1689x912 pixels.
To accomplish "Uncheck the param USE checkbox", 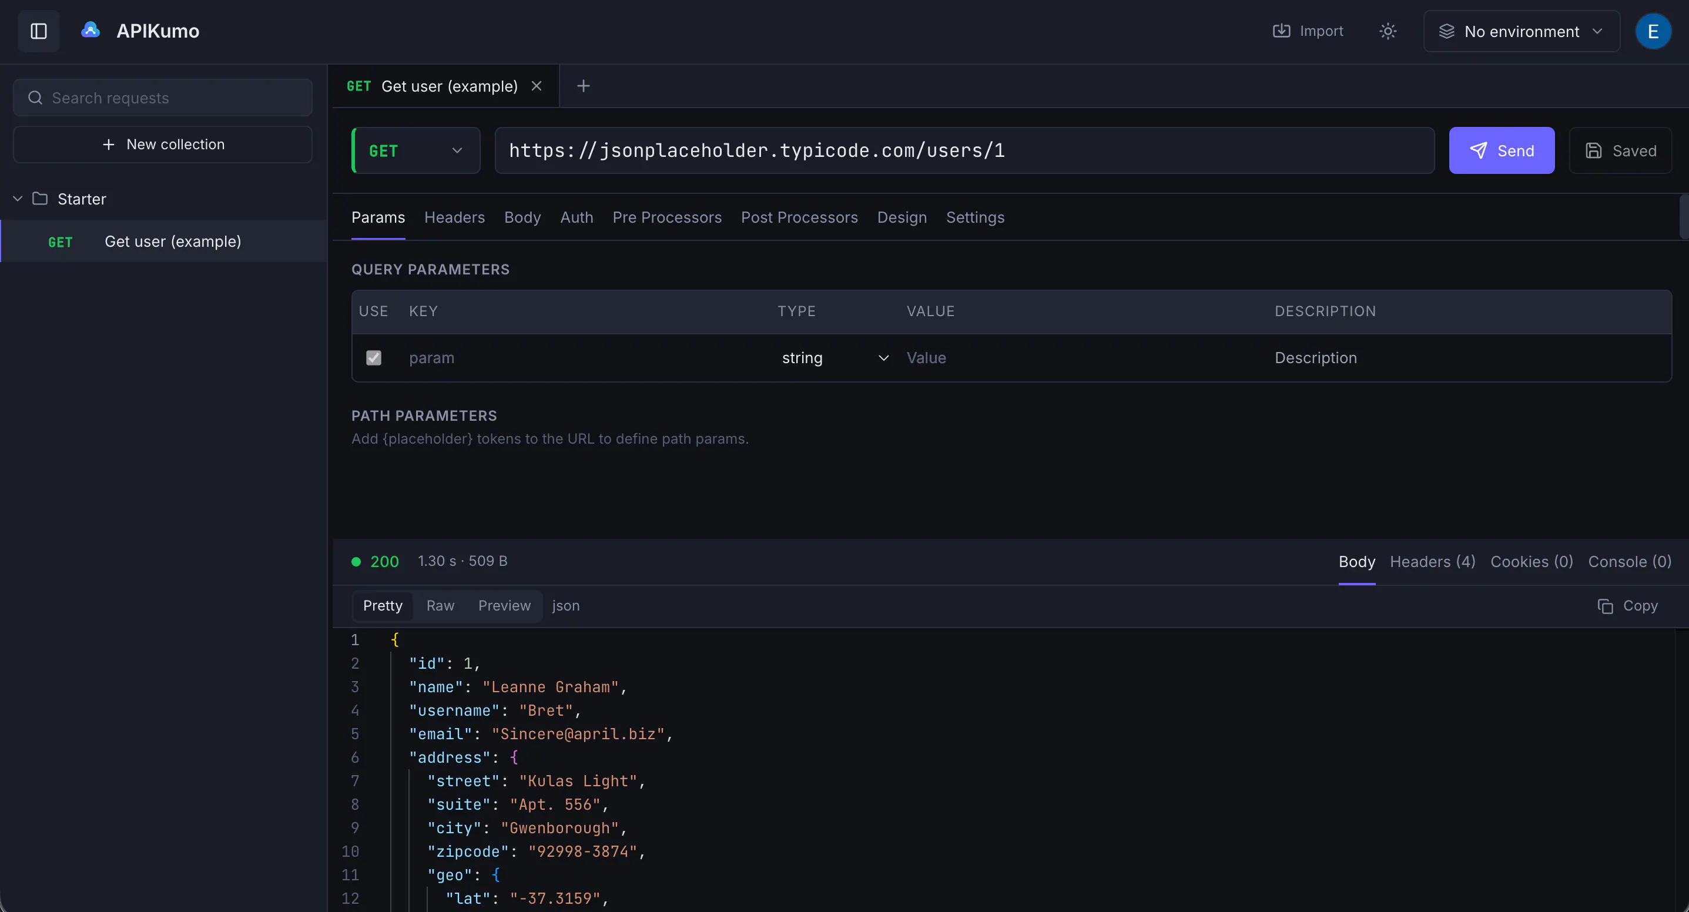I will click(373, 358).
